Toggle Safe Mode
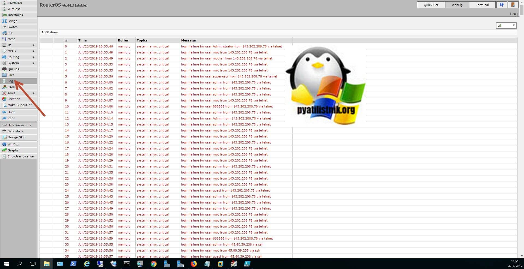Image resolution: width=524 pixels, height=269 pixels. pos(15,131)
